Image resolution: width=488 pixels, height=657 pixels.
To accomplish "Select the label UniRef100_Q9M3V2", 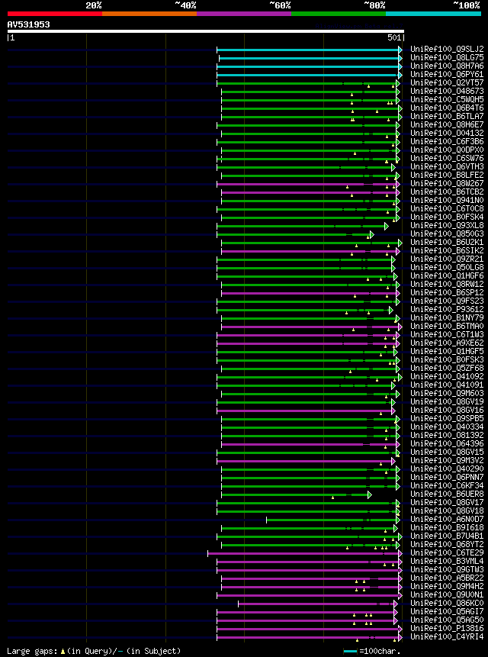I will (x=447, y=460).
